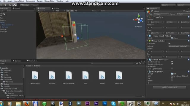Open the Terrain menu
This screenshot has height=106, width=190.
[40, 1]
